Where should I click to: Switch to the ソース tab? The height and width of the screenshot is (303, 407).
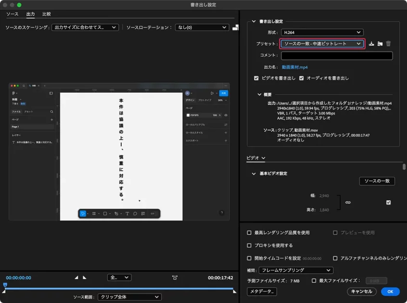(12, 14)
